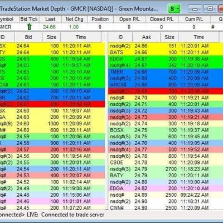The width and height of the screenshot is (223, 223).
Task: Click the Closed P/L column header
Action: [162, 19]
